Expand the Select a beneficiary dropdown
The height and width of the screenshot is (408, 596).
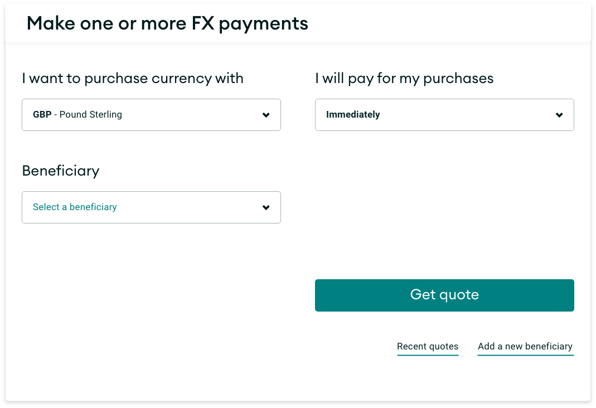tap(151, 207)
